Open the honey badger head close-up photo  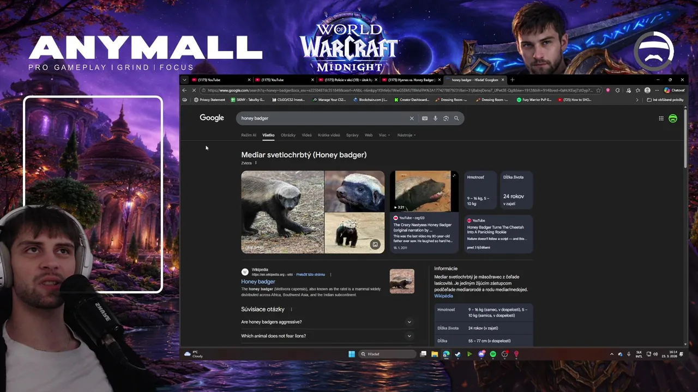(354, 191)
